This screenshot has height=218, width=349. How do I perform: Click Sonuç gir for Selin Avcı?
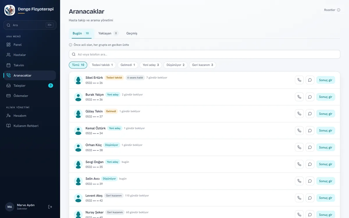326,181
